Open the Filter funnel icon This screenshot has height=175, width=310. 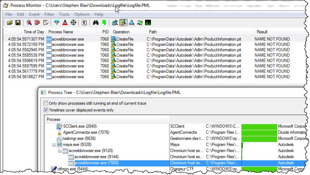[57, 23]
